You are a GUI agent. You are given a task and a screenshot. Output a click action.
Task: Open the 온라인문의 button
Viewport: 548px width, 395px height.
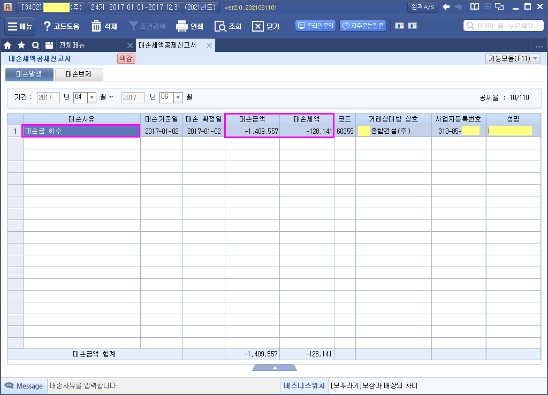[x=315, y=26]
